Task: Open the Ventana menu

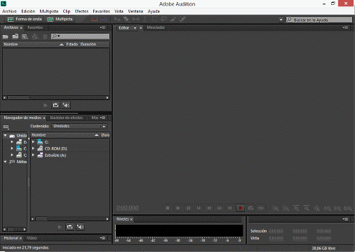Action: tap(135, 11)
